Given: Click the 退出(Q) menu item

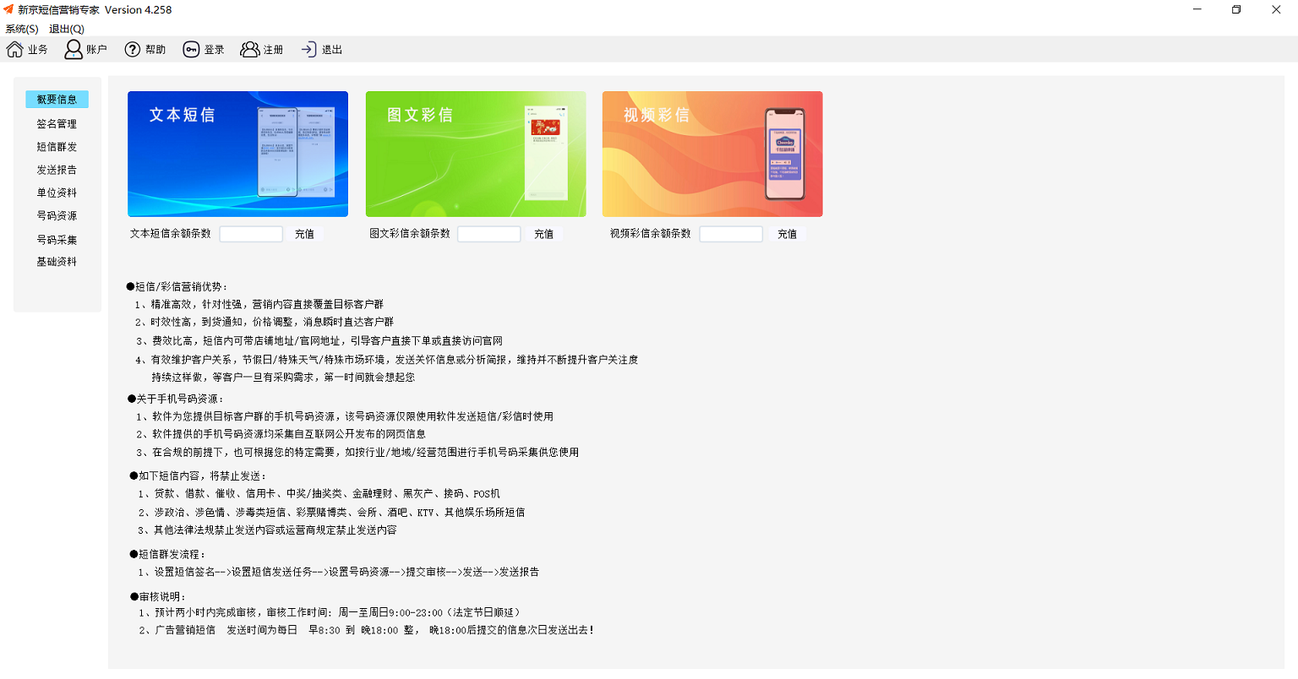Looking at the screenshot, I should point(65,28).
